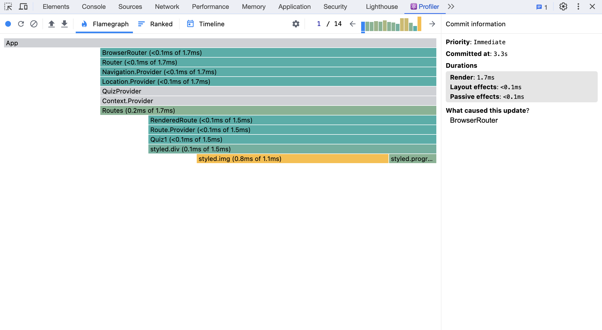
Task: Select styled.img flamegraph bar
Action: tap(292, 159)
